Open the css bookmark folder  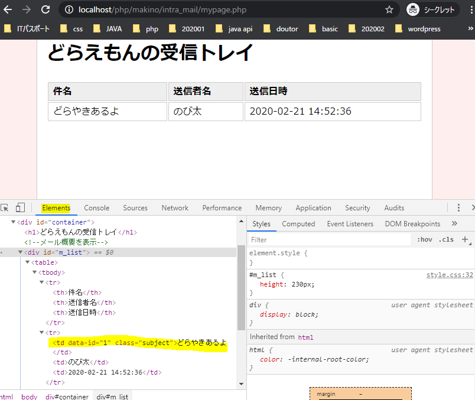click(x=71, y=29)
